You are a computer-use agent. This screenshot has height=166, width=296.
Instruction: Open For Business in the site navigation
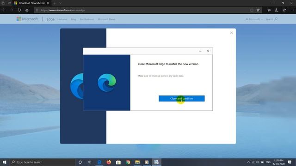[86, 19]
